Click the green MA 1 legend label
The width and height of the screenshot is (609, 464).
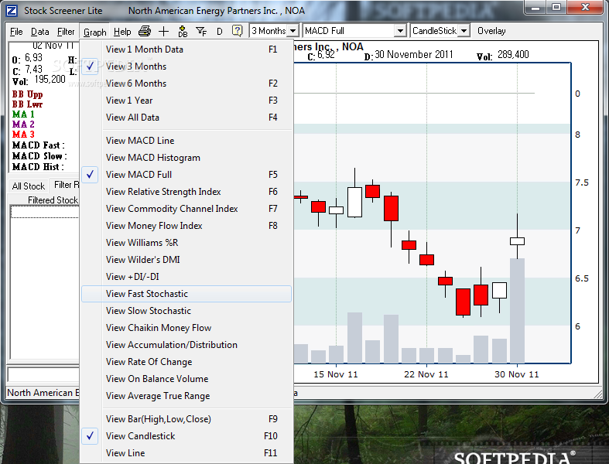[23, 114]
